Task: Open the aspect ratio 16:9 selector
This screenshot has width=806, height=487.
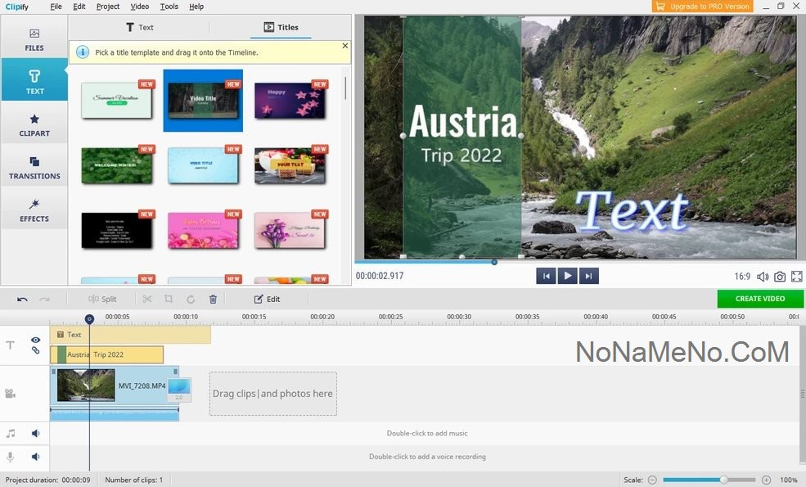Action: (x=742, y=277)
